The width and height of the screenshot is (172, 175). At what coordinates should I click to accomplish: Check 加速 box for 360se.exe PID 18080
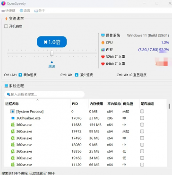coord(142,145)
